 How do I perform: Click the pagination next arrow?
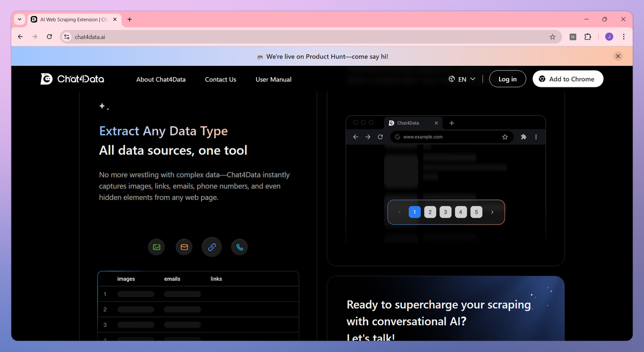coord(492,212)
